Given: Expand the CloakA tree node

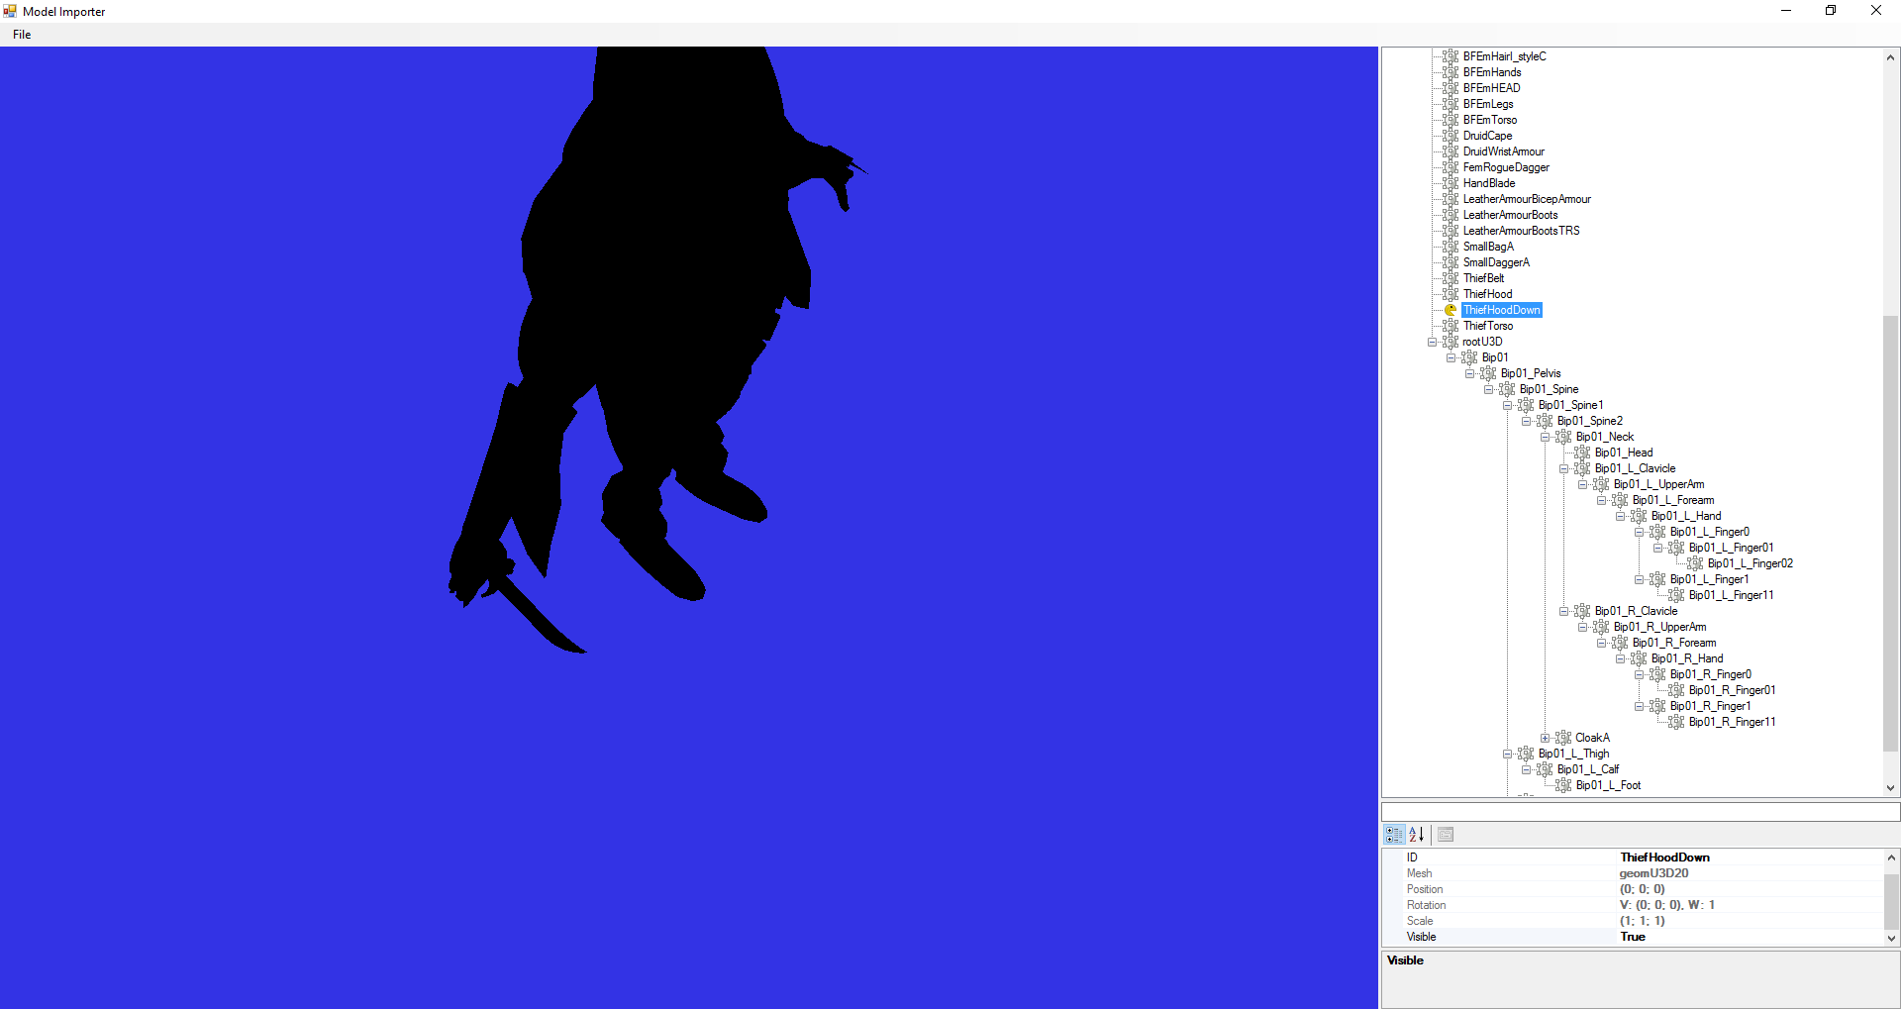Looking at the screenshot, I should [x=1545, y=738].
